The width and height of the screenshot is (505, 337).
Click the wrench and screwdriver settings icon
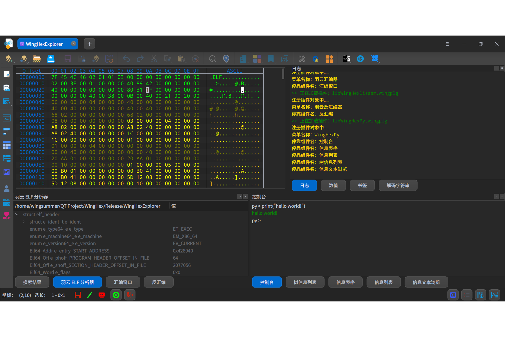click(x=302, y=59)
